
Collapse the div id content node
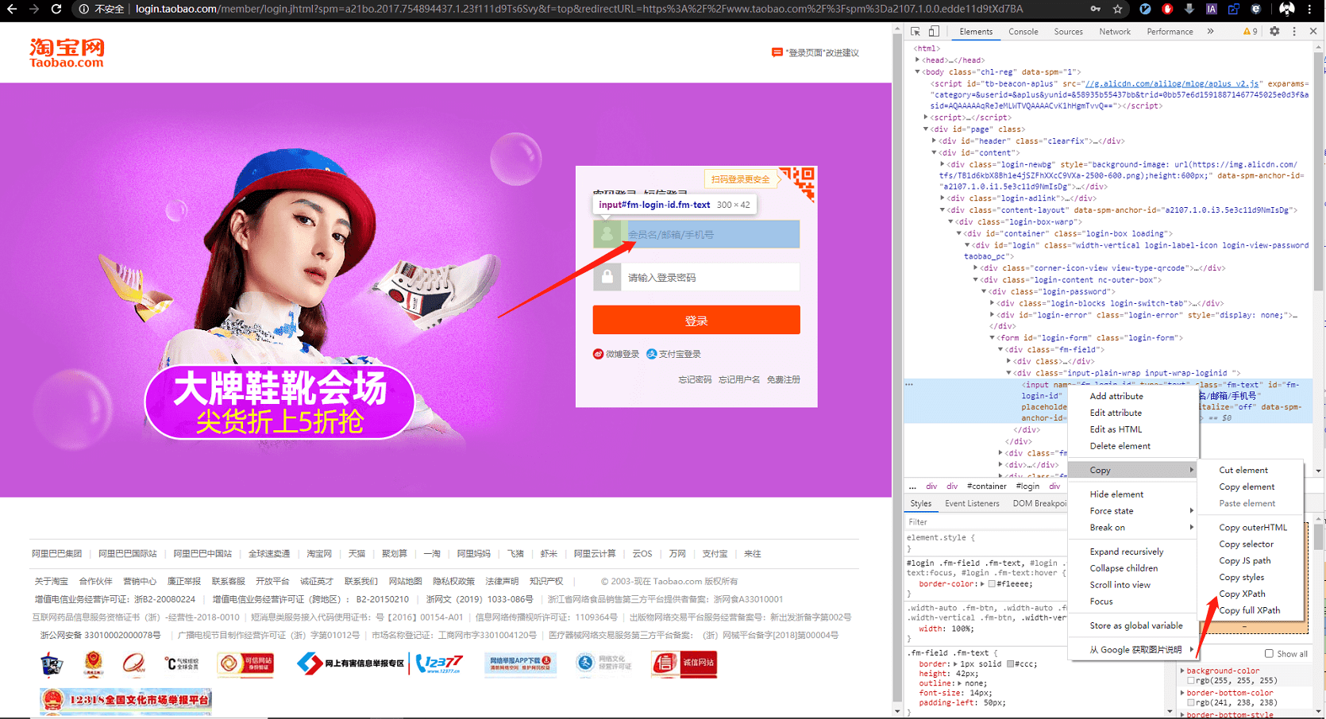(x=934, y=152)
